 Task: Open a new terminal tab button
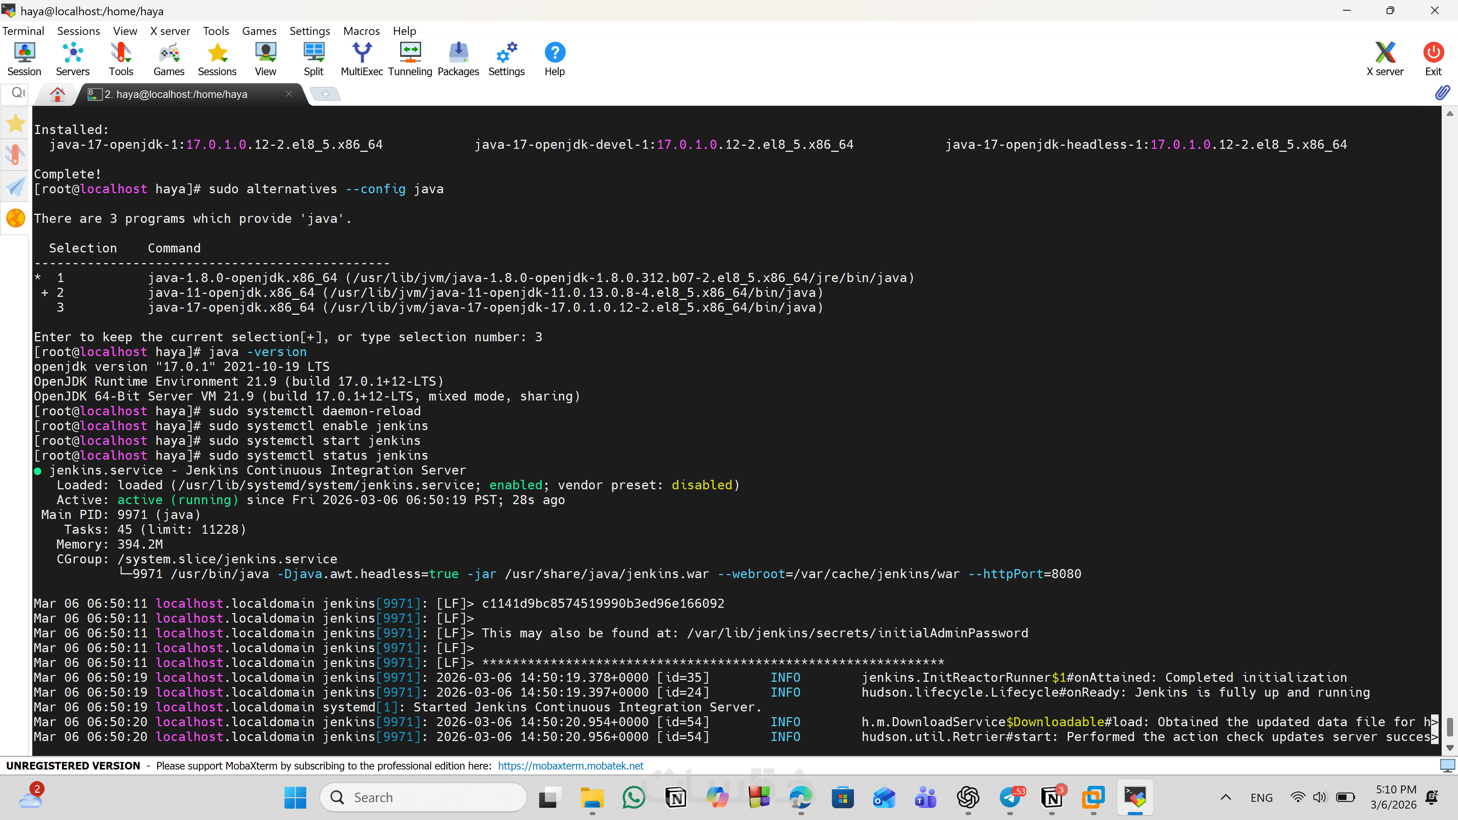pos(325,94)
